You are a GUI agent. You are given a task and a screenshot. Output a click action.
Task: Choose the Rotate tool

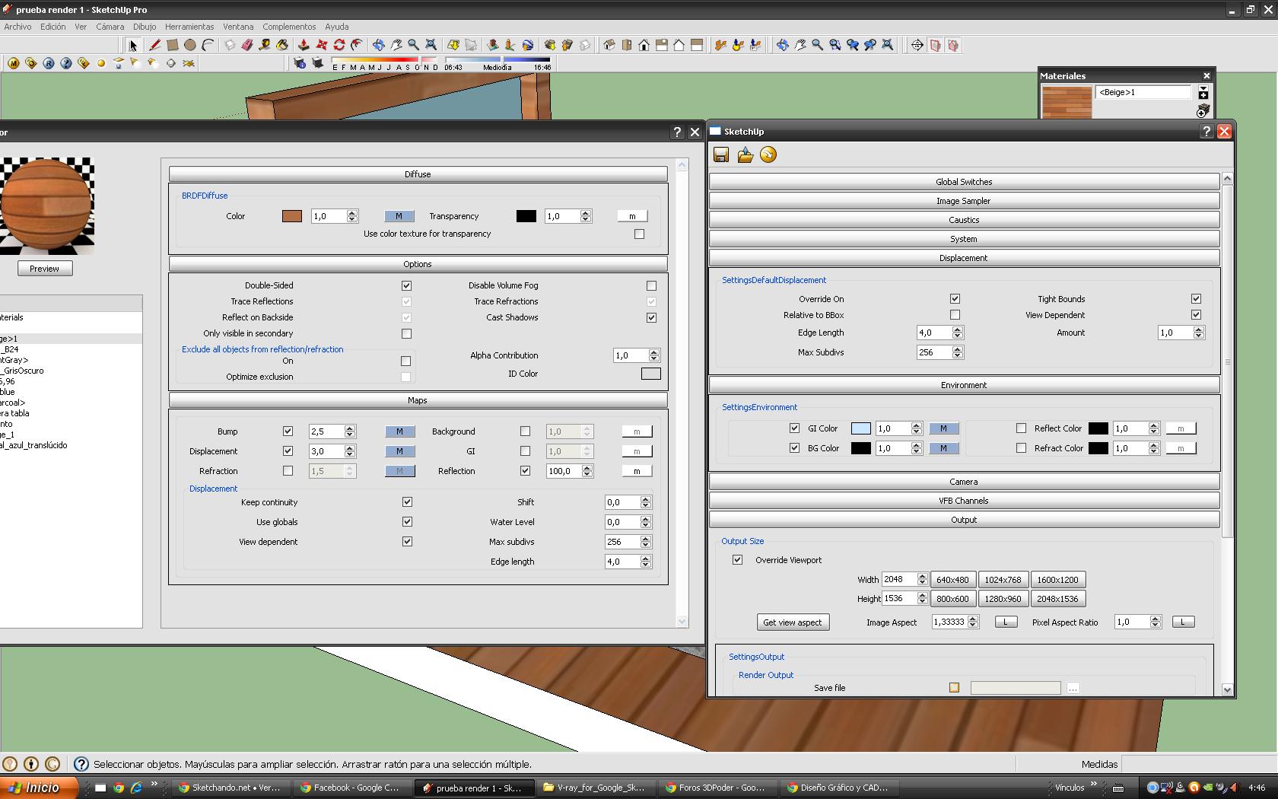point(339,45)
